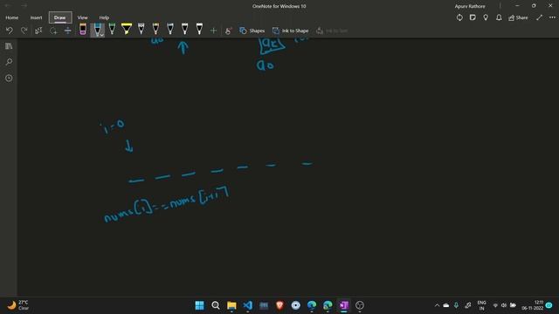Image resolution: width=559 pixels, height=314 pixels.
Task: Pick the Eraser tool
Action: tap(83, 29)
